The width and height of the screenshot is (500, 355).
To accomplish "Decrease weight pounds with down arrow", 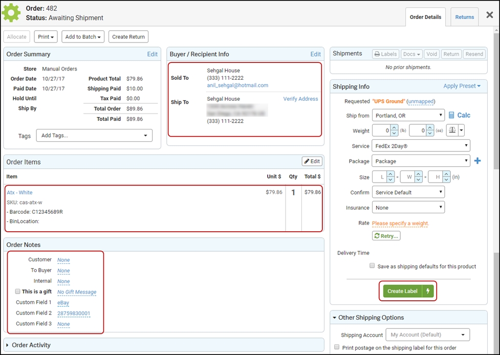I will tap(394, 133).
